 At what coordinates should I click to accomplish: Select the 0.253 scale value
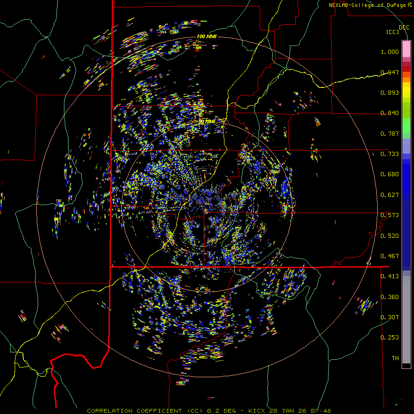pos(390,338)
